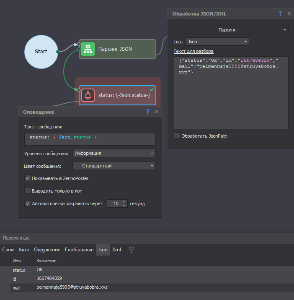
Task: Open the Цвет сообщения Стандартный dropdown
Action: point(114,166)
